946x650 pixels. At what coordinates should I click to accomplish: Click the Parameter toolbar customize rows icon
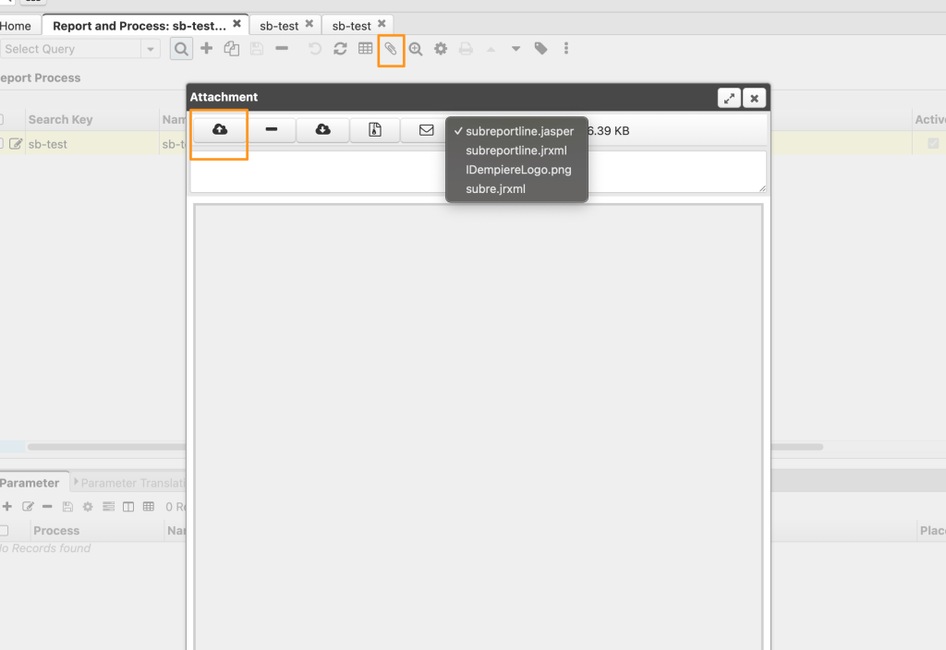(109, 507)
